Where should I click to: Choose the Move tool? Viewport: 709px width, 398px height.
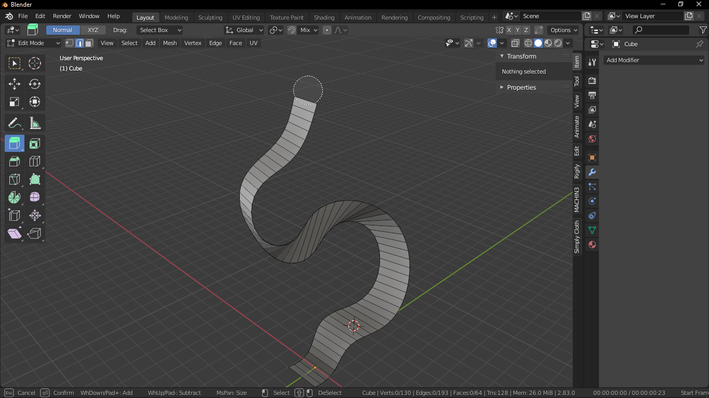coord(15,83)
